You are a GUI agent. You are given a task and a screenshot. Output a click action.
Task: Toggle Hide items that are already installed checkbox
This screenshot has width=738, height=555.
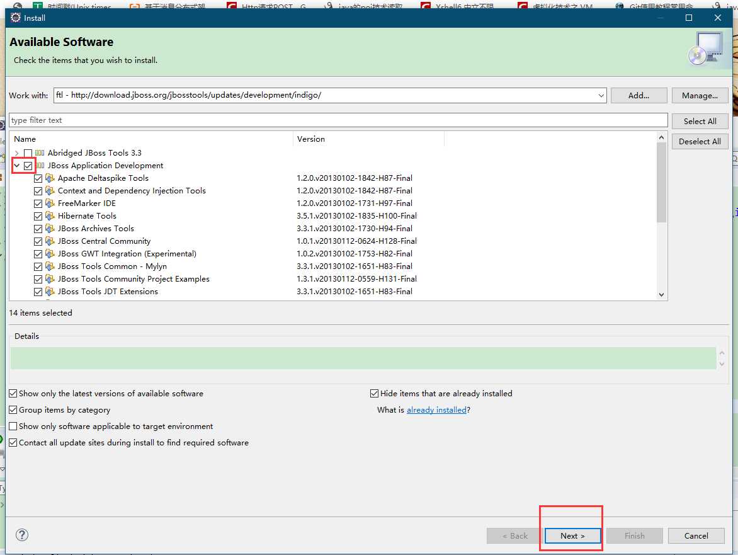point(375,394)
